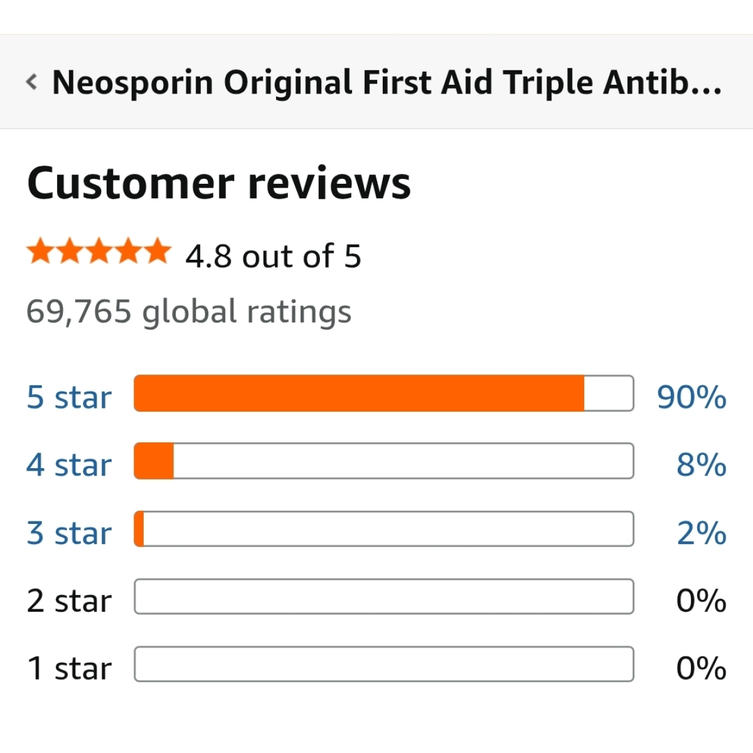Click the 69,765 global ratings text
Image resolution: width=753 pixels, height=753 pixels.
(x=189, y=312)
